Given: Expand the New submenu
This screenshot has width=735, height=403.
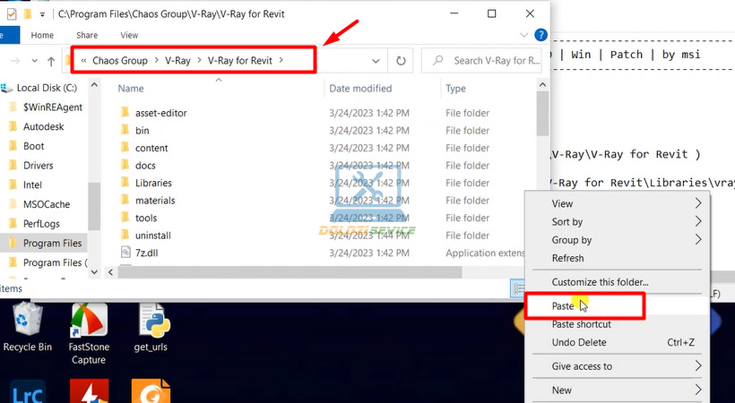Looking at the screenshot, I should click(x=698, y=390).
